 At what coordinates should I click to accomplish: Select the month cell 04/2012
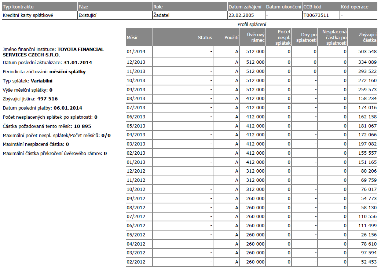pyautogui.click(x=139, y=244)
